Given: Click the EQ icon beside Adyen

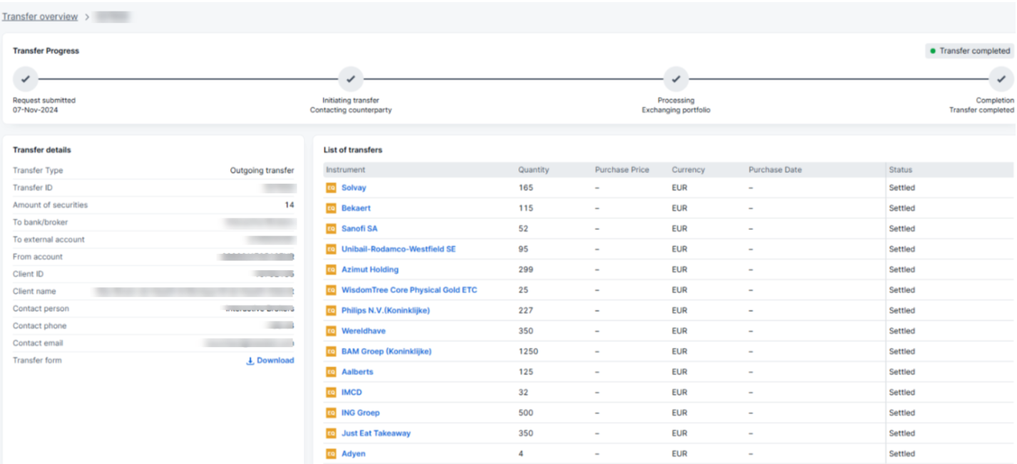Looking at the screenshot, I should 331,454.
